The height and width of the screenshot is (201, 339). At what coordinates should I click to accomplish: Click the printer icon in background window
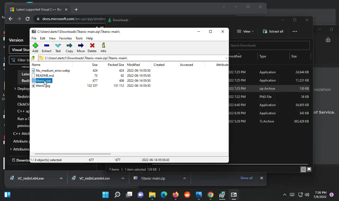328,40
